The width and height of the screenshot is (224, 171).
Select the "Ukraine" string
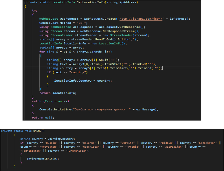point(127,143)
